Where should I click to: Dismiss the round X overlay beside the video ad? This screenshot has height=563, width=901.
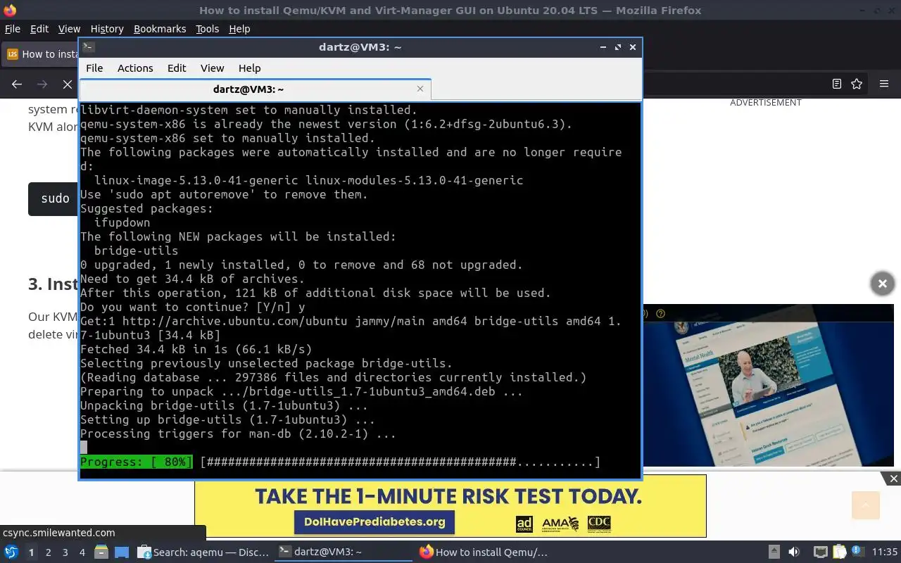tap(882, 284)
